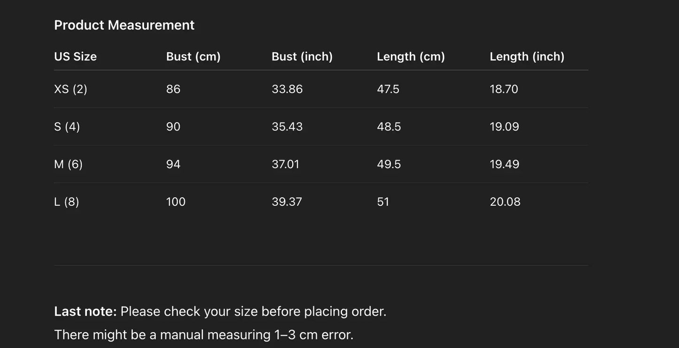Click the S (4) size row label
679x348 pixels.
click(67, 126)
